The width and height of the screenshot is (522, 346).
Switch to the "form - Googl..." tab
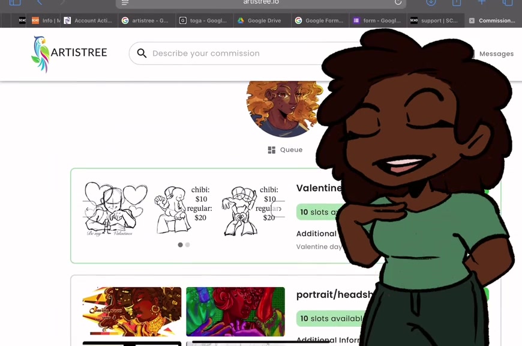tap(378, 20)
